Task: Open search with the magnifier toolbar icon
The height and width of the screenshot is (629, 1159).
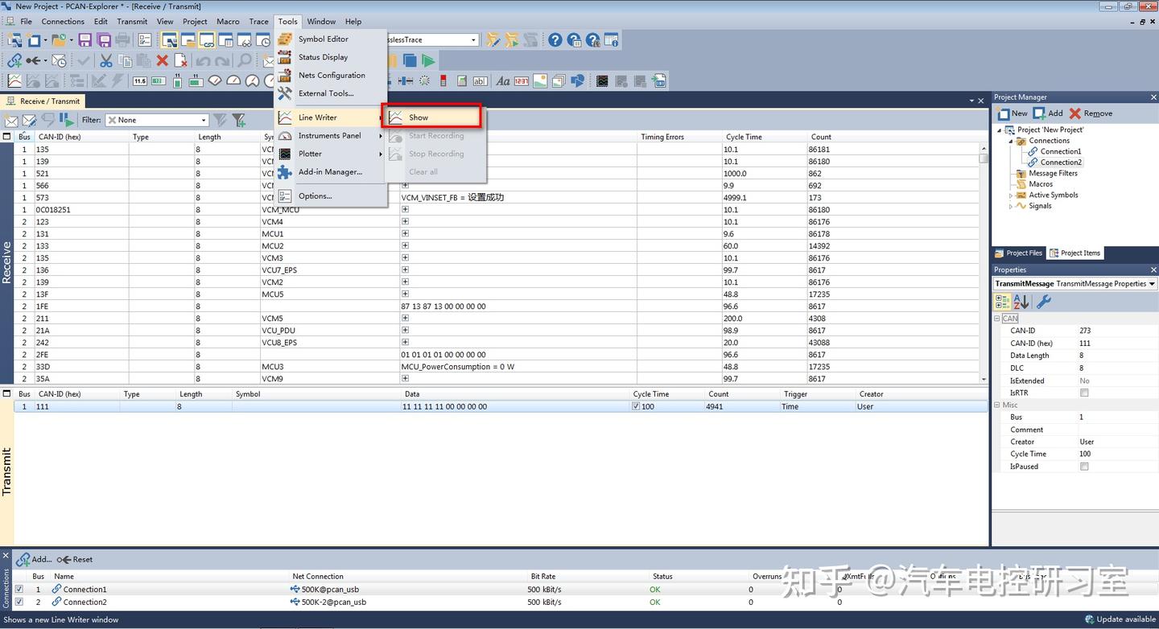Action: click(243, 60)
